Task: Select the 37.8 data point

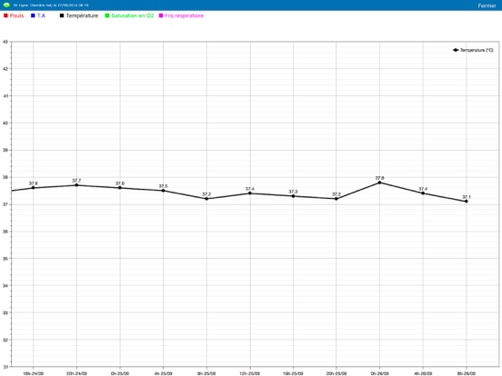Action: click(x=380, y=183)
